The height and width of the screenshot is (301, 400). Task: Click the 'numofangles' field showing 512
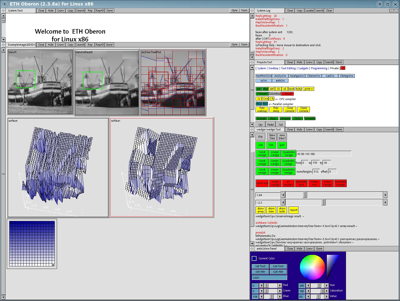316,172
